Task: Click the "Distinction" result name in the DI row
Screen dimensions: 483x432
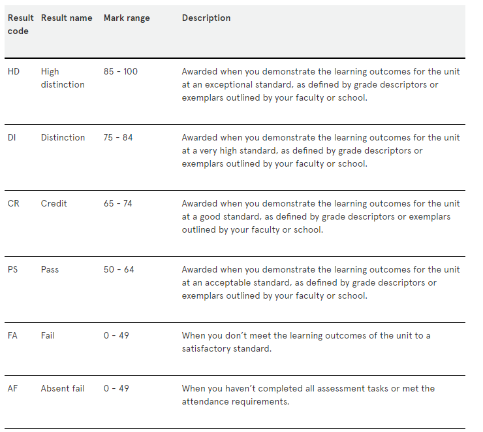Action: [63, 137]
